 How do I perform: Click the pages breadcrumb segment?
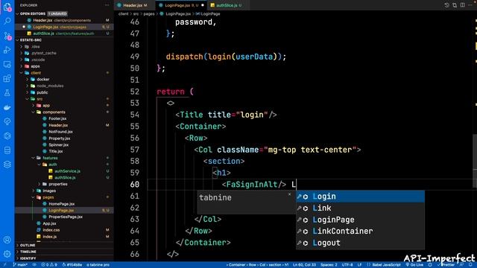[x=149, y=13]
